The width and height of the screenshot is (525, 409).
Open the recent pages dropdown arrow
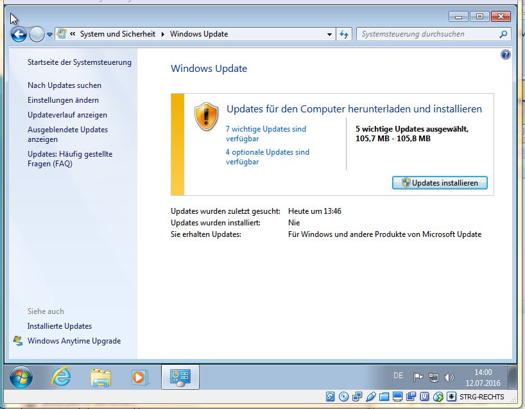[x=49, y=35]
